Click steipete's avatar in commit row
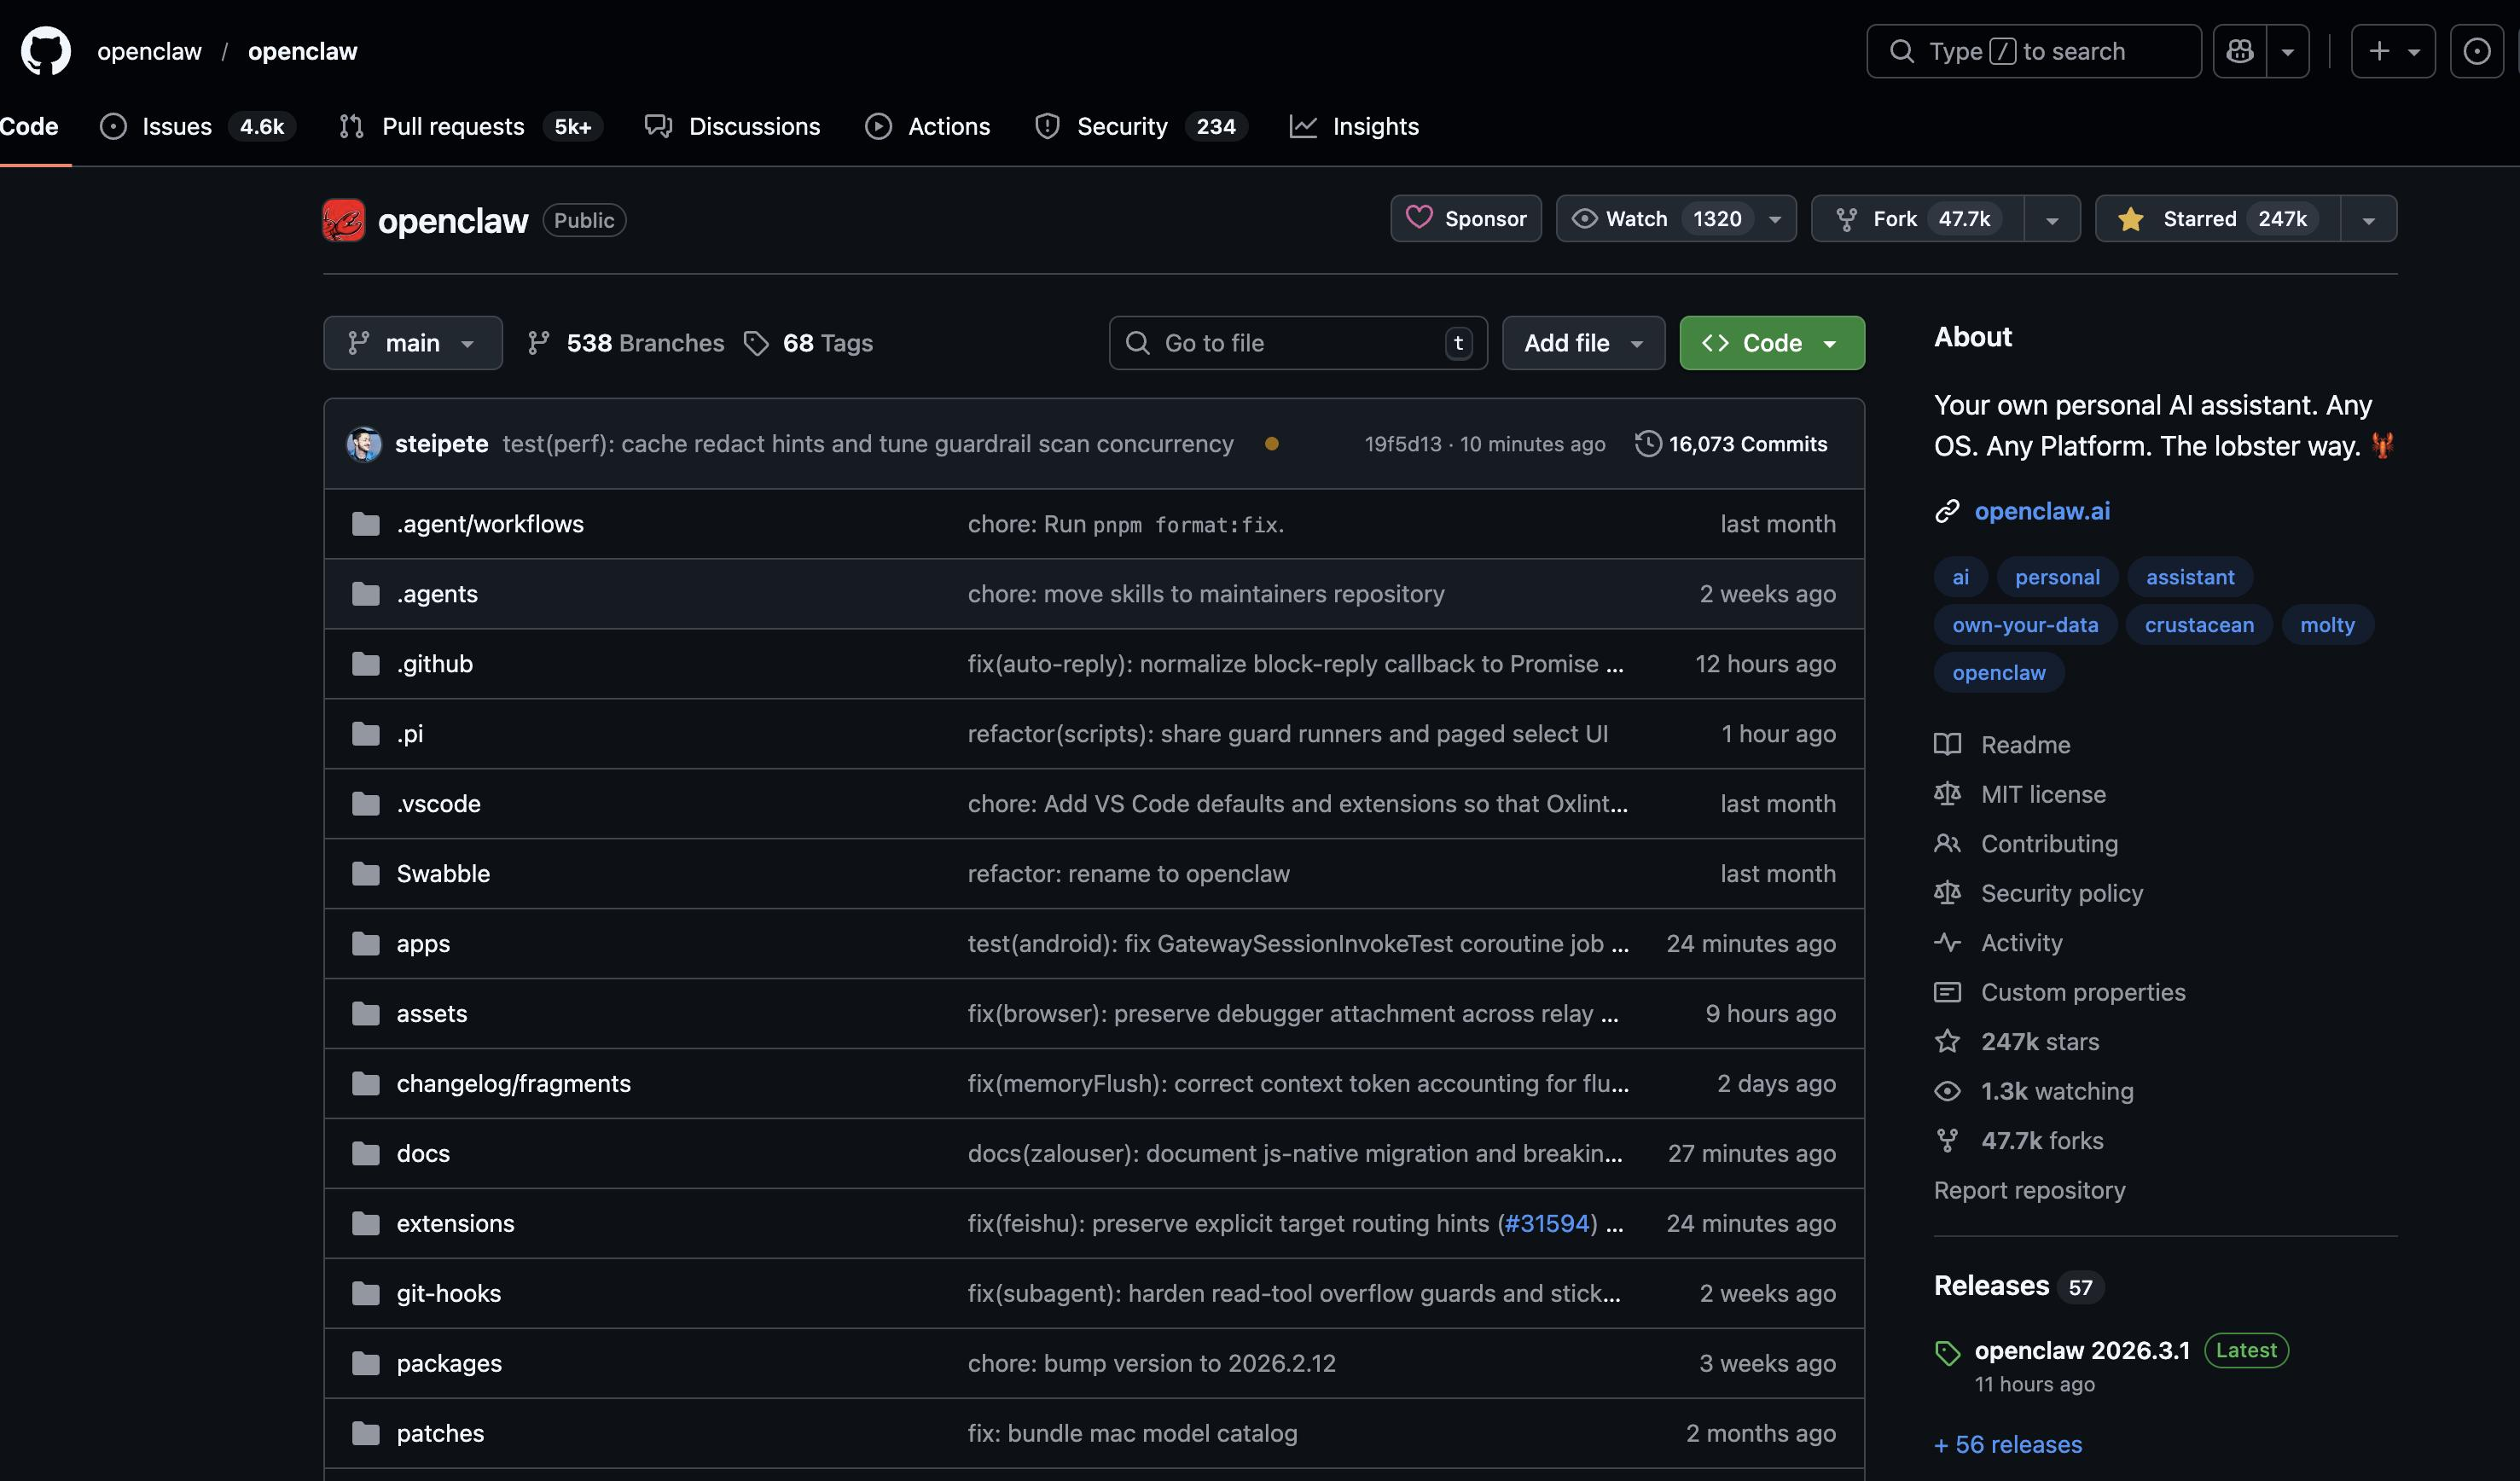This screenshot has width=2520, height=1481. click(364, 444)
